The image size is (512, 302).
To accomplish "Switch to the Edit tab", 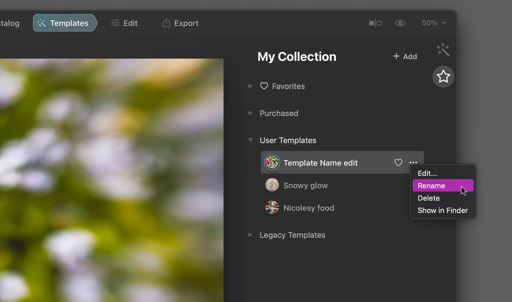I will 124,23.
